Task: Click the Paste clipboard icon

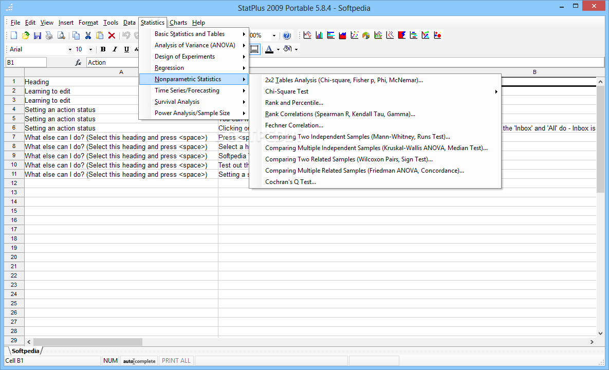Action: click(100, 35)
